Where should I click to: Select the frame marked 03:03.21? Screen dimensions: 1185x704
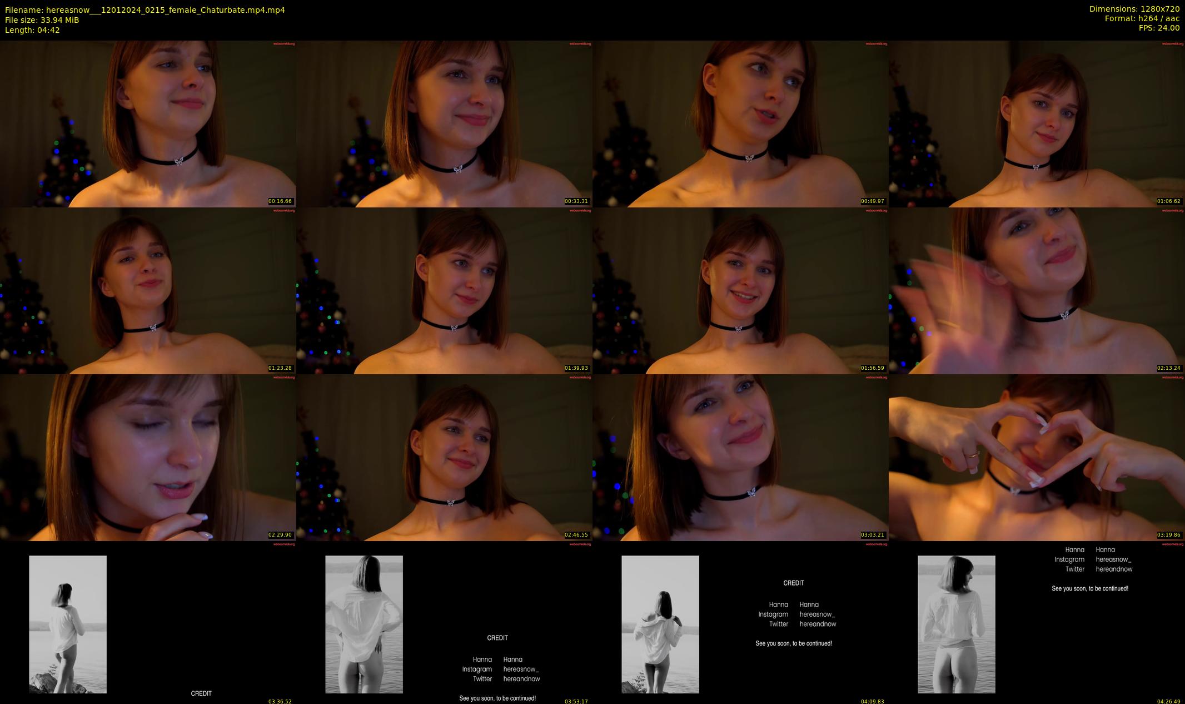point(740,457)
